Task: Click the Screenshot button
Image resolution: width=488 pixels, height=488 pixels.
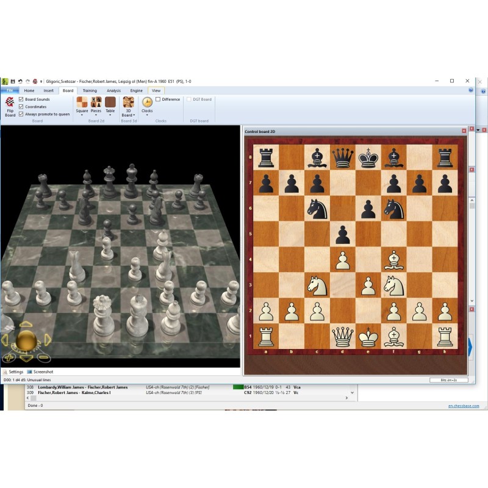Action: pos(40,371)
